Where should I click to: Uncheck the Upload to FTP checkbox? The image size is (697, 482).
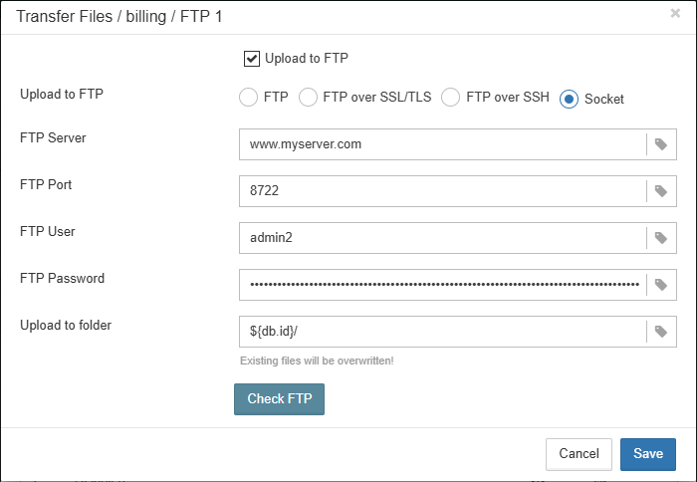252,59
